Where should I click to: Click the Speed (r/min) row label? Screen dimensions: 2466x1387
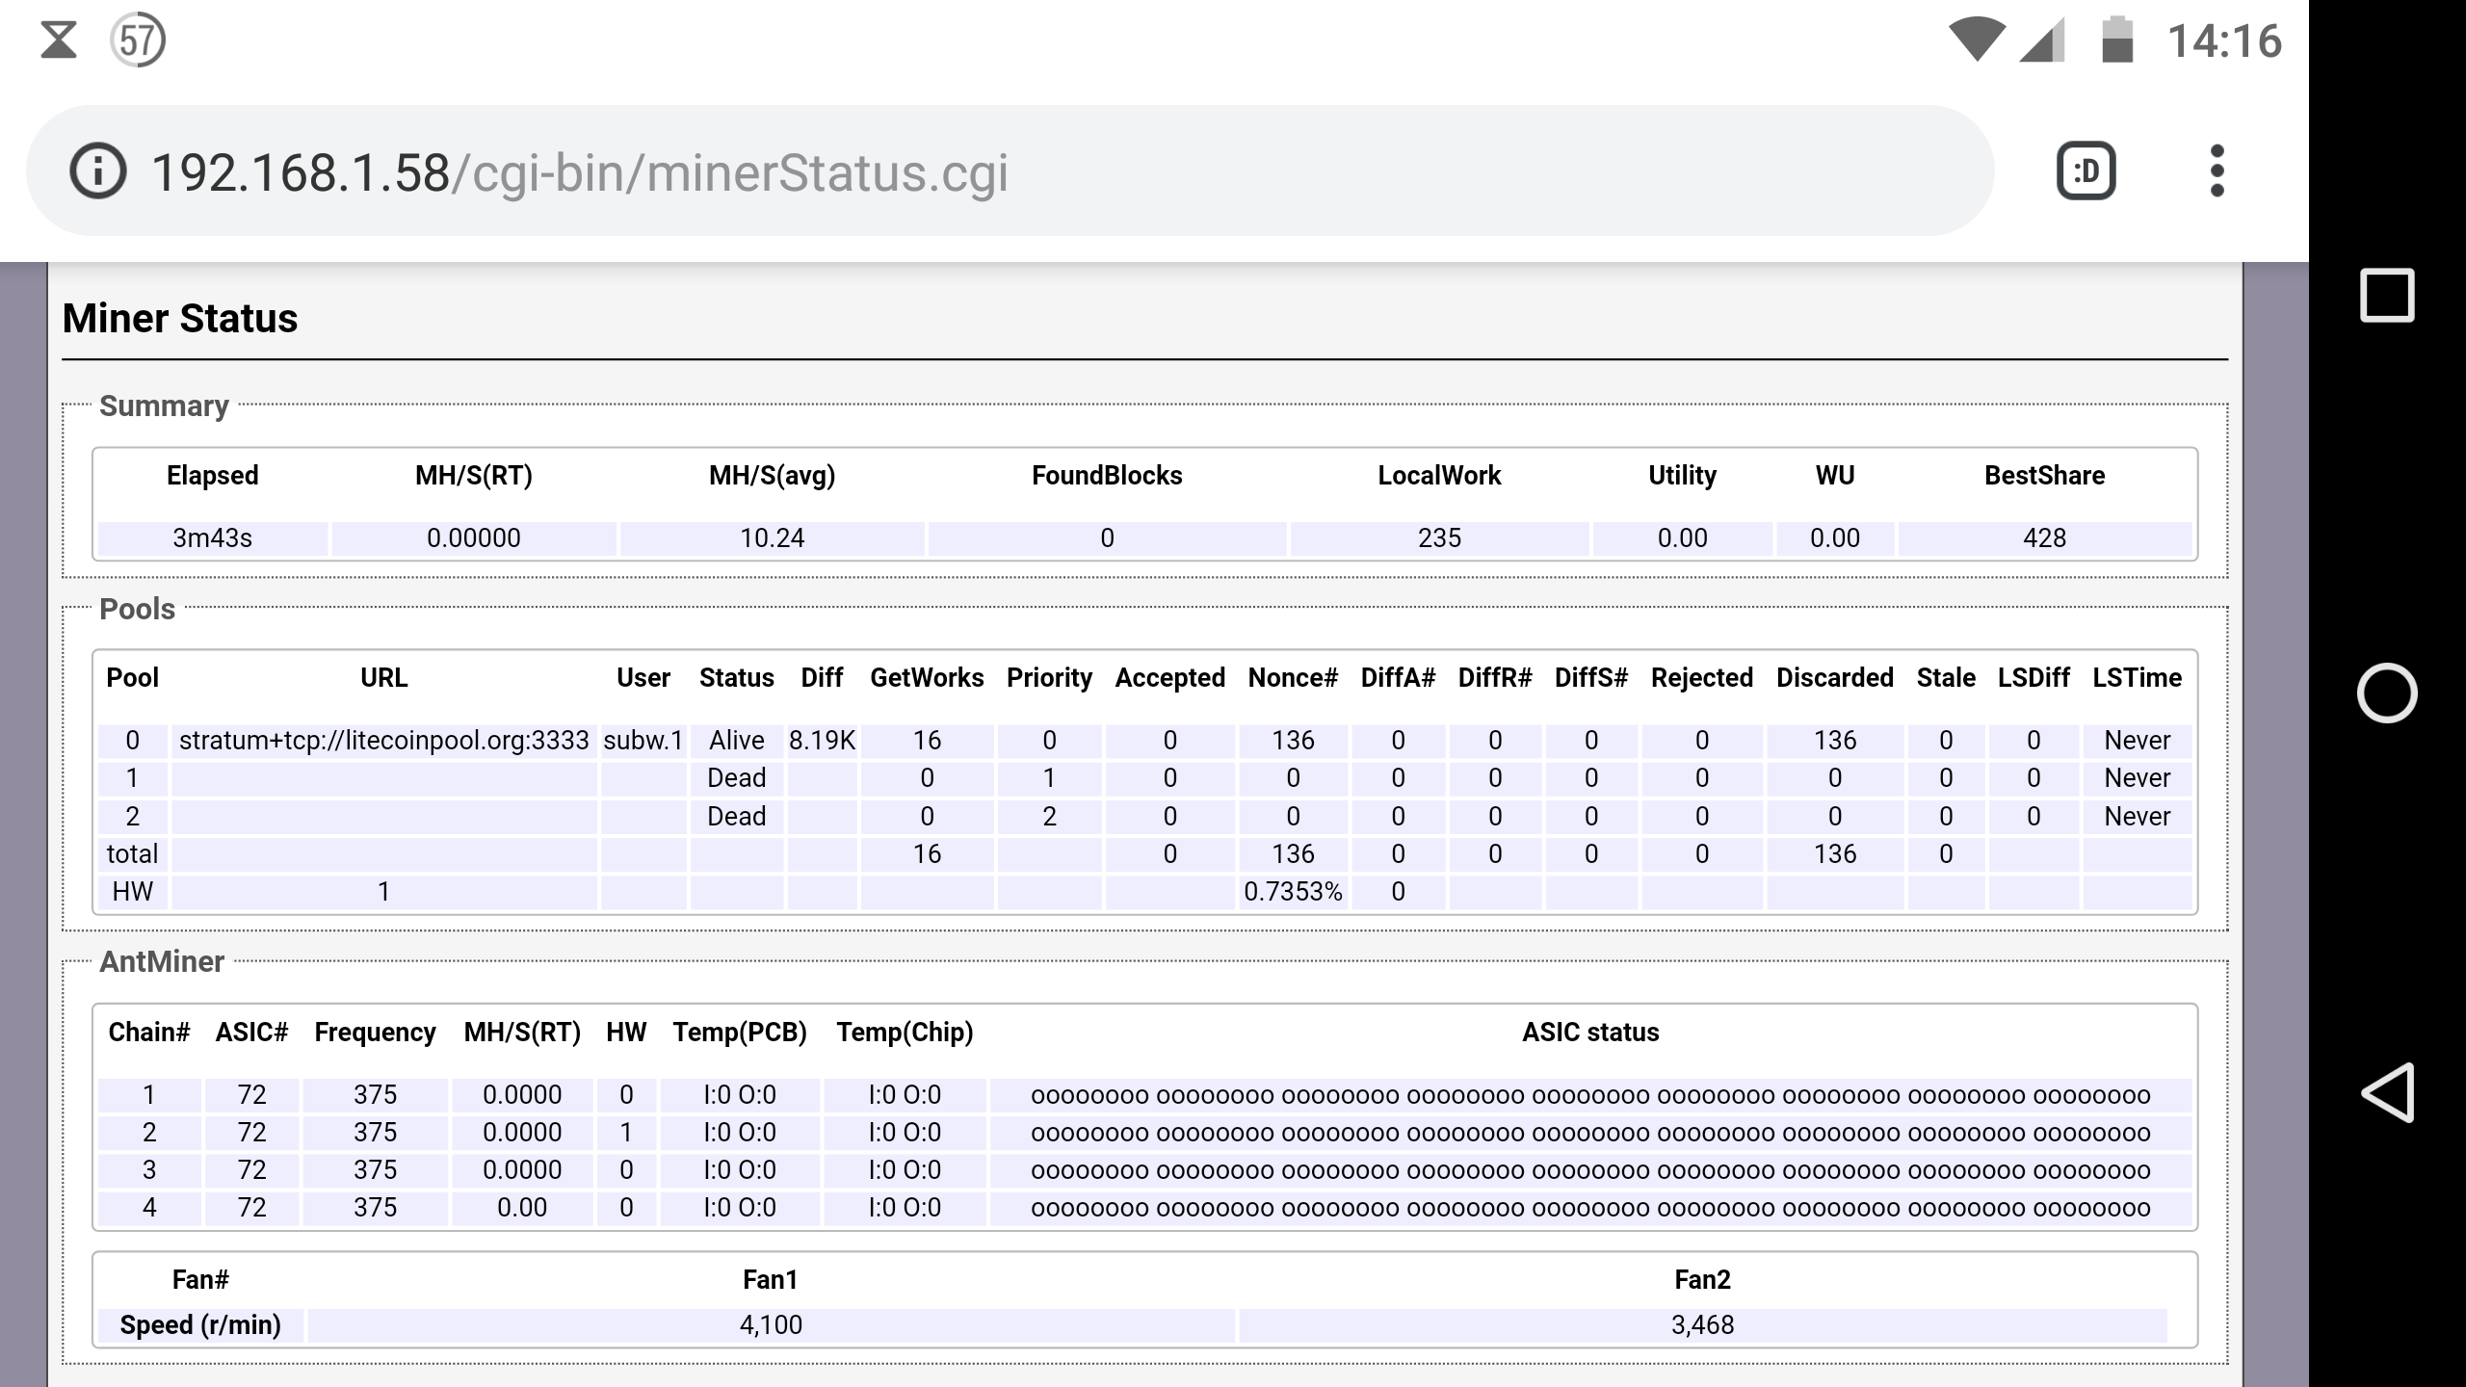(200, 1324)
